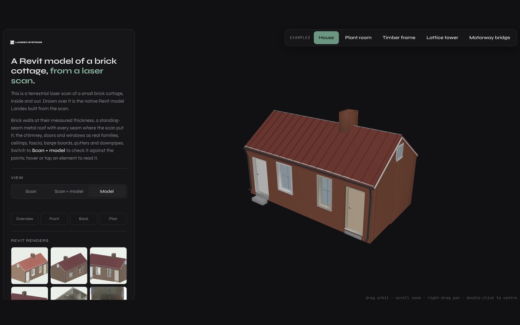Set view to Scan only

click(x=31, y=192)
